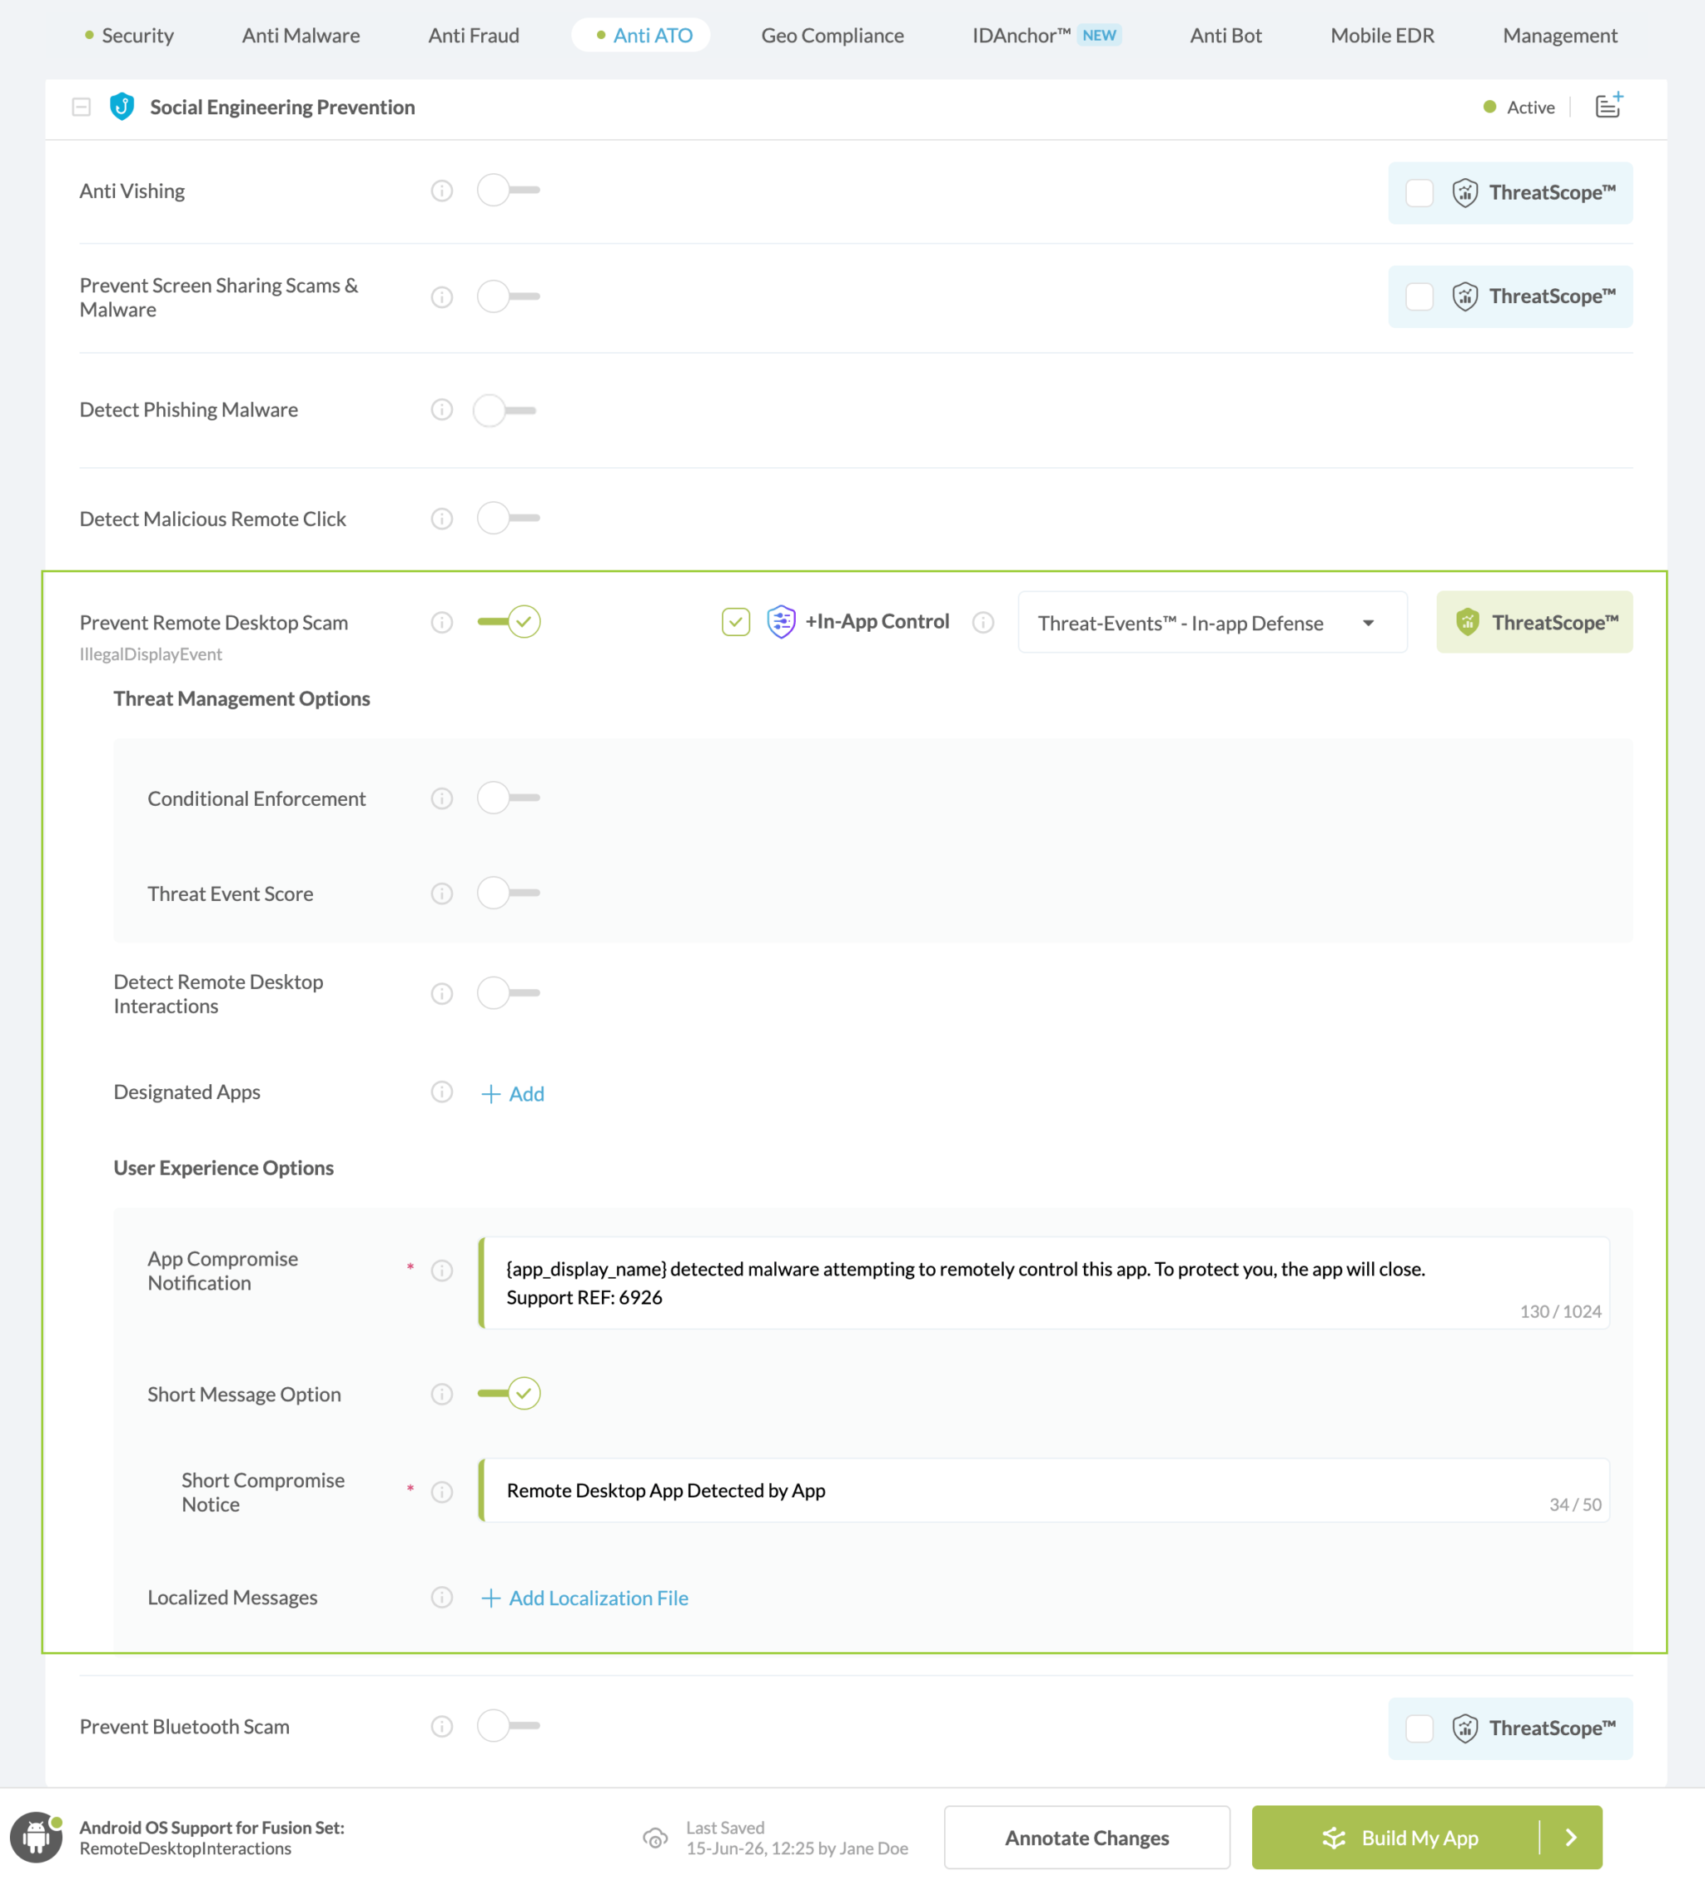The image size is (1705, 1885).
Task: Open Threat-Events In-app Defense dropdown
Action: click(1211, 623)
